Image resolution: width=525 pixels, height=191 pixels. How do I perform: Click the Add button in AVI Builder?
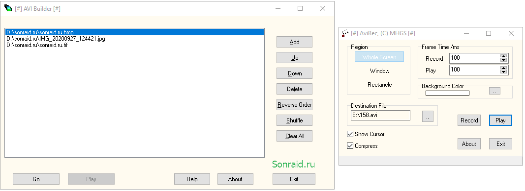point(294,42)
